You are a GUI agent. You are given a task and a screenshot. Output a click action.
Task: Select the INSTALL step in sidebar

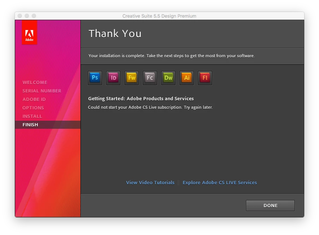pyautogui.click(x=32, y=116)
